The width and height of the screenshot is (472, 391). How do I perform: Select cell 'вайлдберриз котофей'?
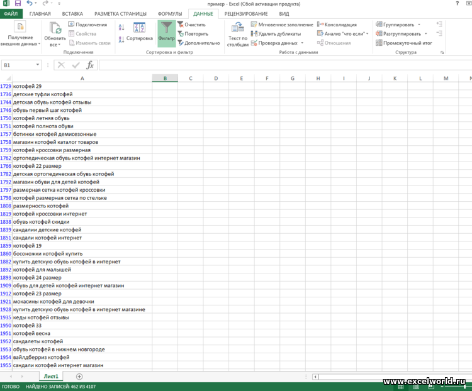tap(82, 357)
